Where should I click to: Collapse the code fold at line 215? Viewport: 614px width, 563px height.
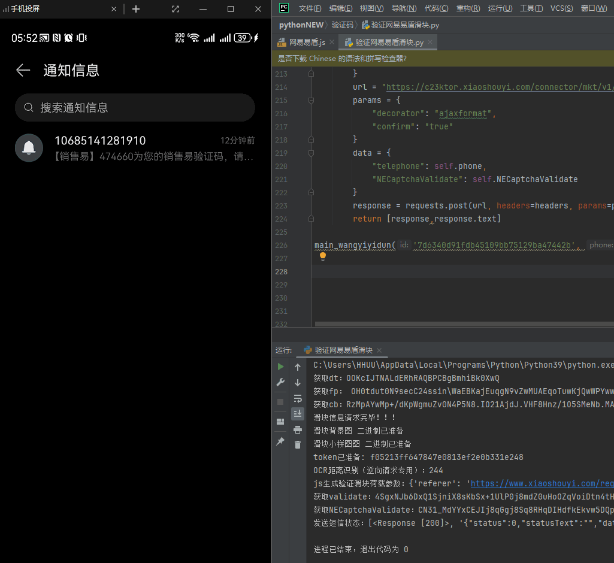click(311, 100)
